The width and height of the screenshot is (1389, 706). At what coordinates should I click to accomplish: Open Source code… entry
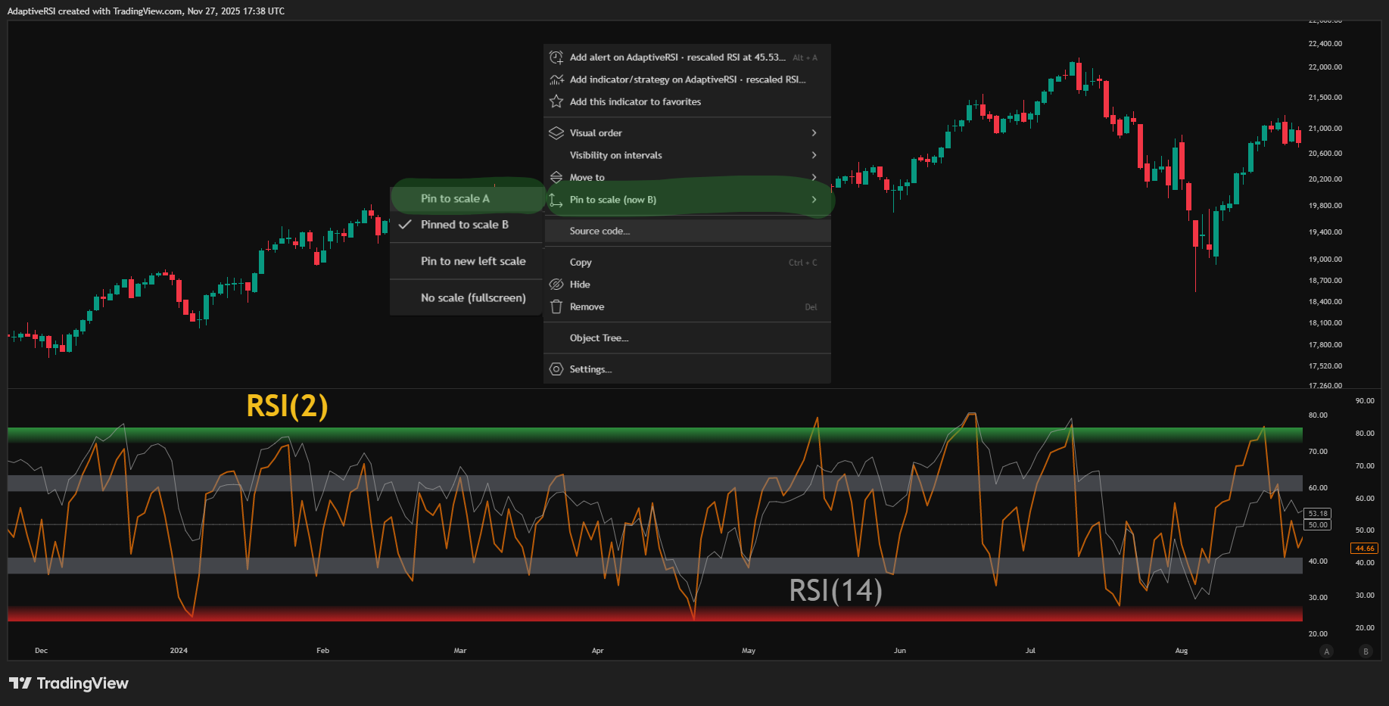pyautogui.click(x=687, y=231)
